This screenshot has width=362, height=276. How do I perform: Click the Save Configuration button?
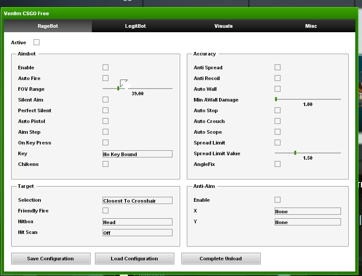tap(51, 259)
